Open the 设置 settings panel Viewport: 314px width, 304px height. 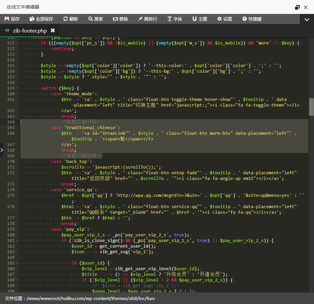click(225, 19)
